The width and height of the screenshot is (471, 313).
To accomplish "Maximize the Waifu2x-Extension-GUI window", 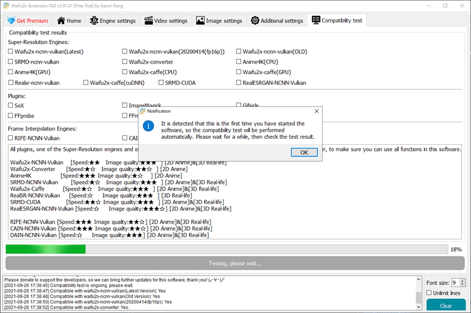I will tap(445, 6).
